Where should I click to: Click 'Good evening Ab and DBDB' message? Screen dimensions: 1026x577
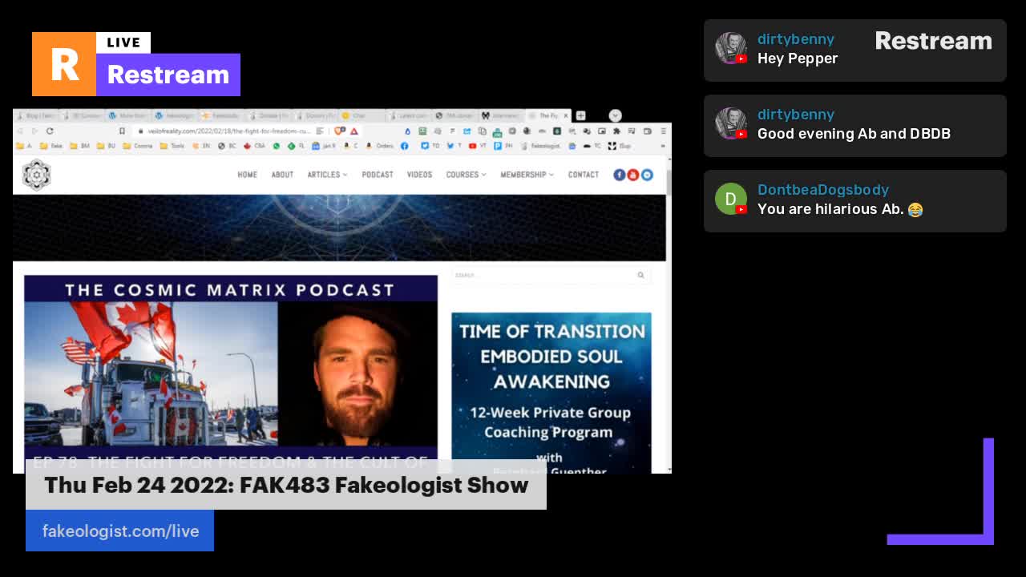(854, 134)
